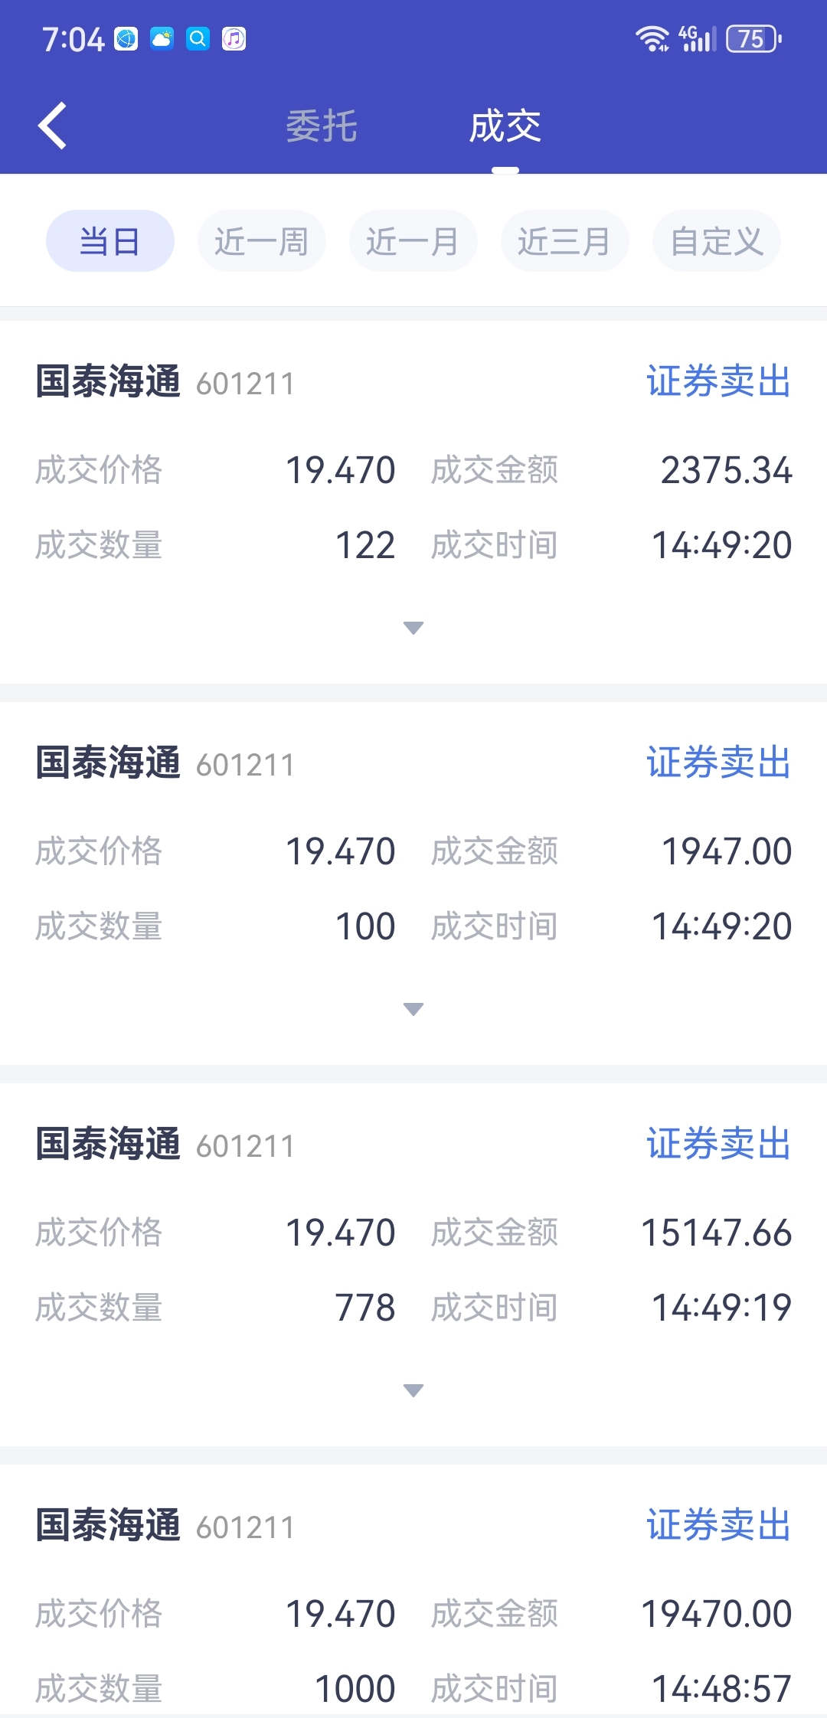The image size is (827, 1718).
Task: Select the 当日 date filter
Action: pos(110,241)
